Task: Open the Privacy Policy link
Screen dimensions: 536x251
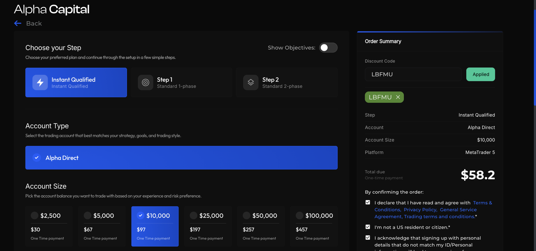Action: coord(420,210)
